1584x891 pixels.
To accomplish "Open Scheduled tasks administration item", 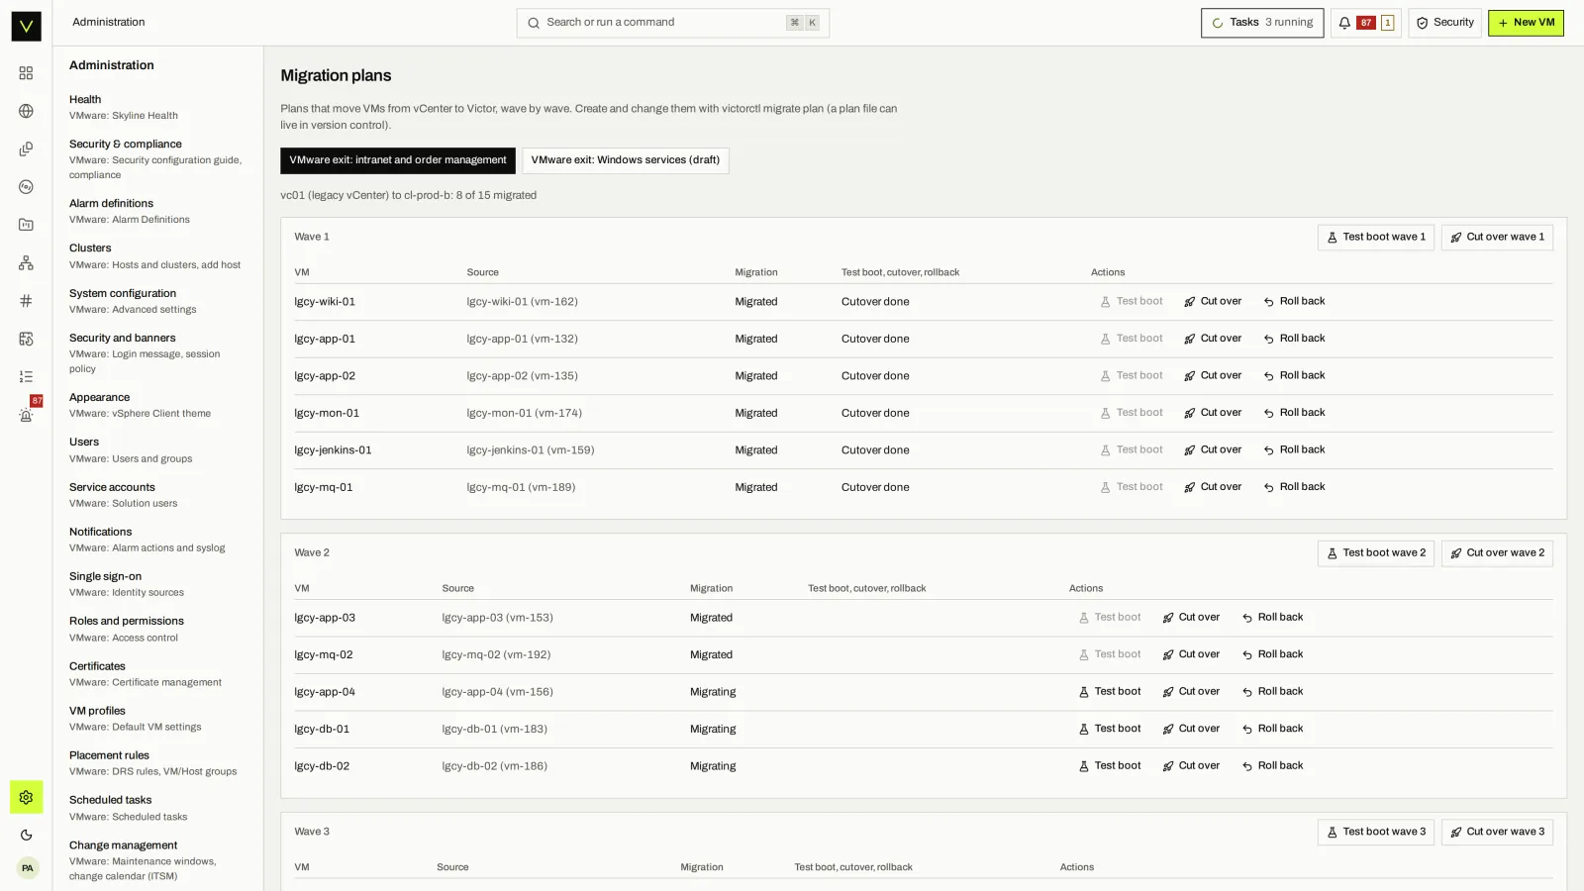I will point(157,808).
